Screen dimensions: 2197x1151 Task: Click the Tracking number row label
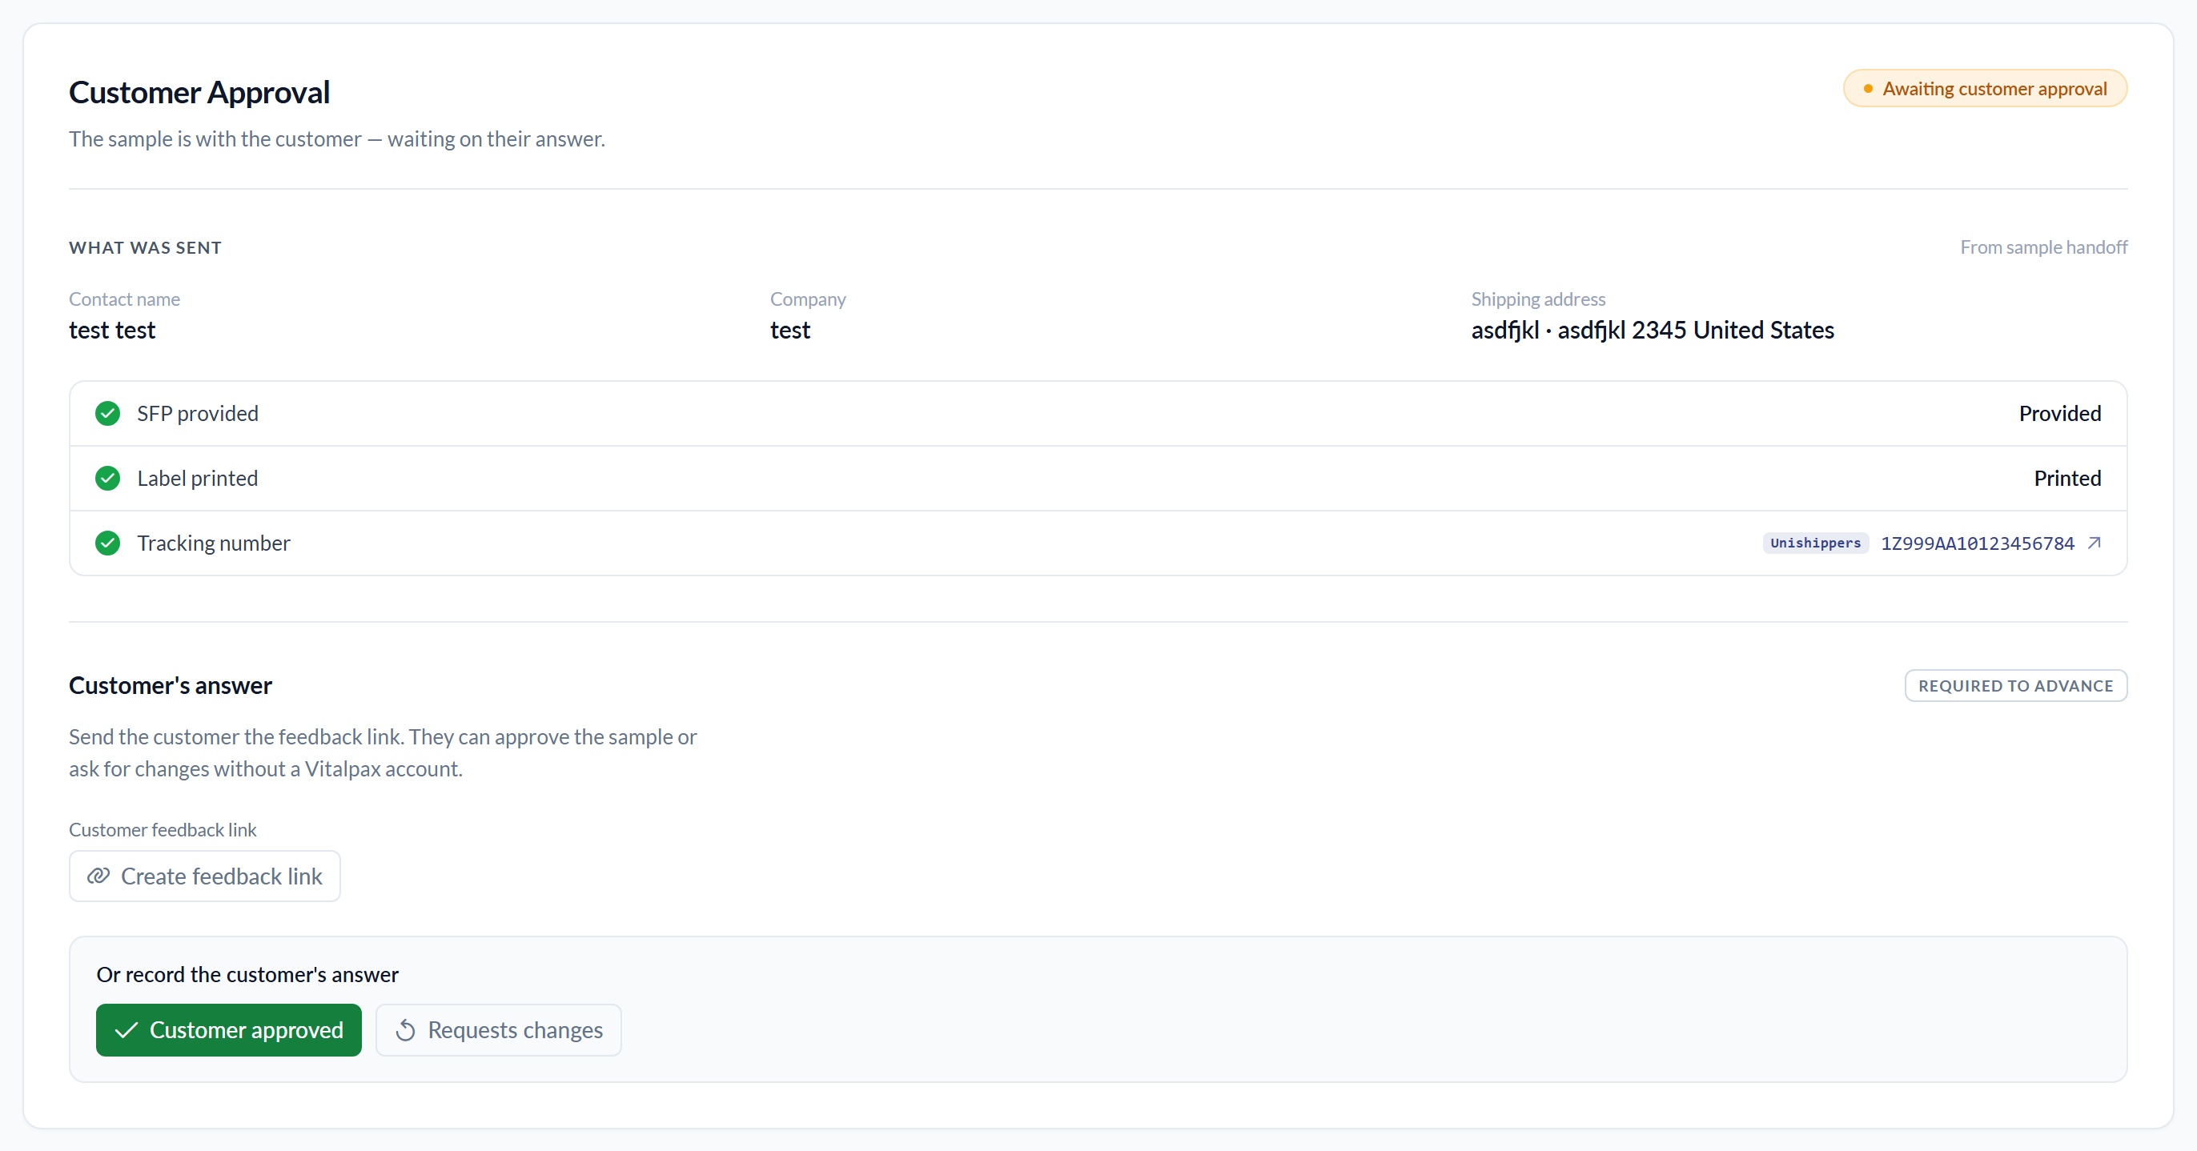pyautogui.click(x=213, y=543)
